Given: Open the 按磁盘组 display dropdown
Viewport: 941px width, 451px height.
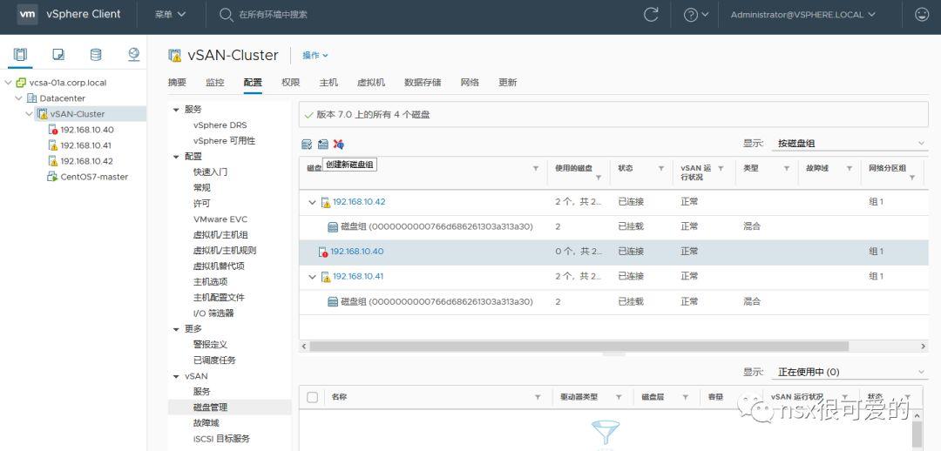Looking at the screenshot, I should (x=850, y=144).
